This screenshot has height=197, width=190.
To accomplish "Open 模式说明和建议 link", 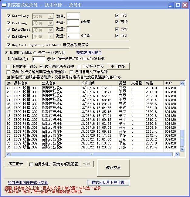I will coord(89,53).
